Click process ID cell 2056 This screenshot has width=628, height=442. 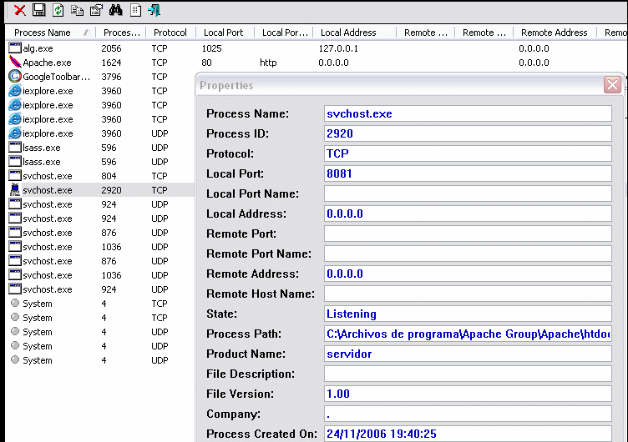coord(111,48)
